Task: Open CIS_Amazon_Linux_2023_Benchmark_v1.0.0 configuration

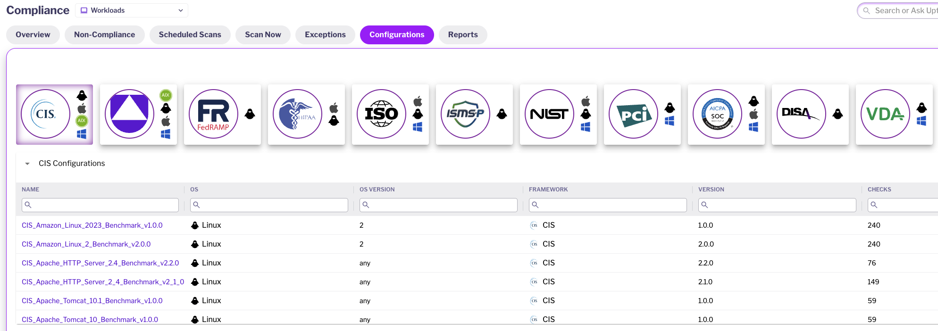Action: click(92, 225)
